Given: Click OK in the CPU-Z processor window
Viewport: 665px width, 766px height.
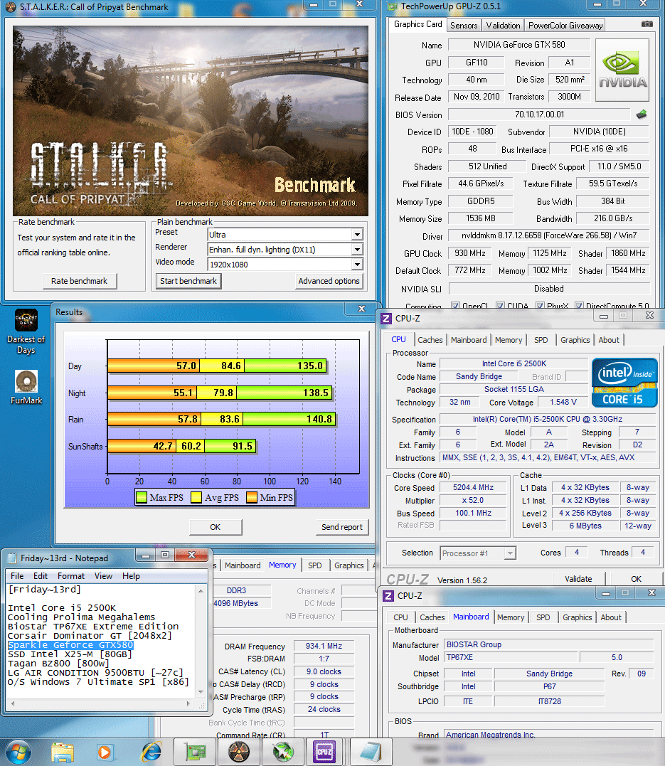Looking at the screenshot, I should click(636, 579).
